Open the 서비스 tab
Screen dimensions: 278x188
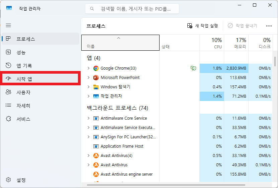(x=40, y=119)
